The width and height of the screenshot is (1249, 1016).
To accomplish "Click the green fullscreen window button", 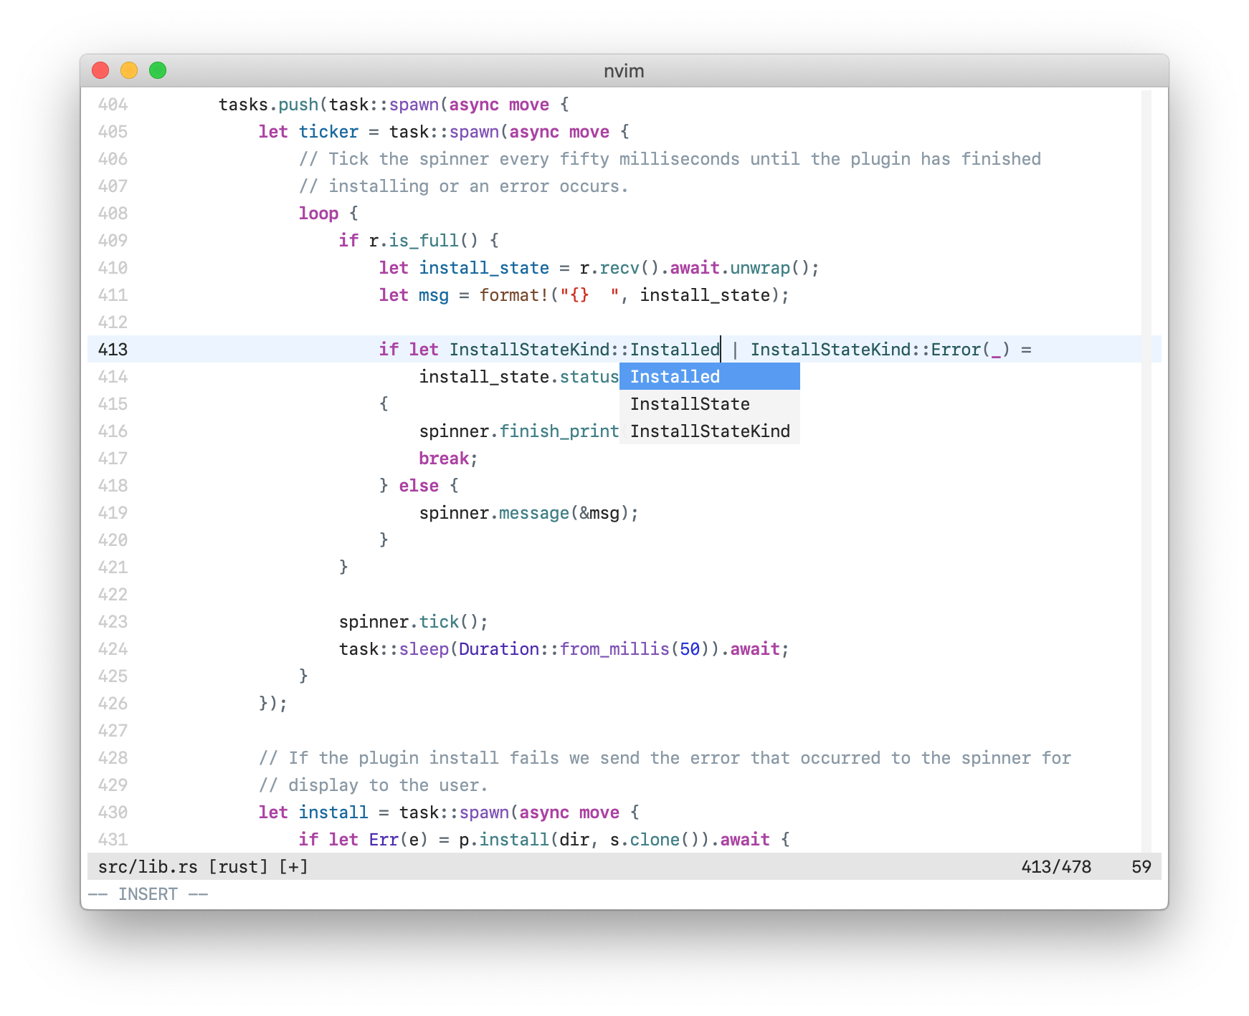I will click(x=158, y=70).
